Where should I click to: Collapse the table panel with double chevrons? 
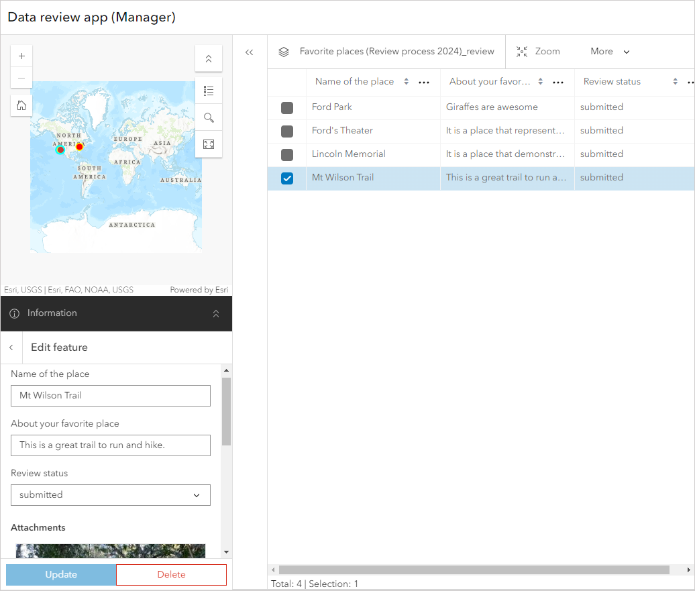click(x=249, y=51)
